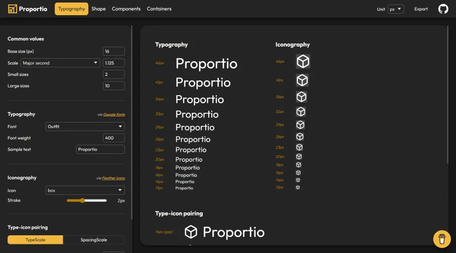This screenshot has height=253, width=456.
Task: Click the Small sizes input field
Action: tap(113, 74)
